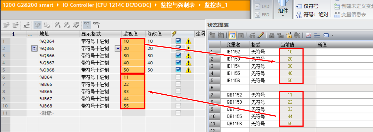Check the modify checkbox for %IB68
This screenshot has height=132, width=373.
[x=178, y=106]
